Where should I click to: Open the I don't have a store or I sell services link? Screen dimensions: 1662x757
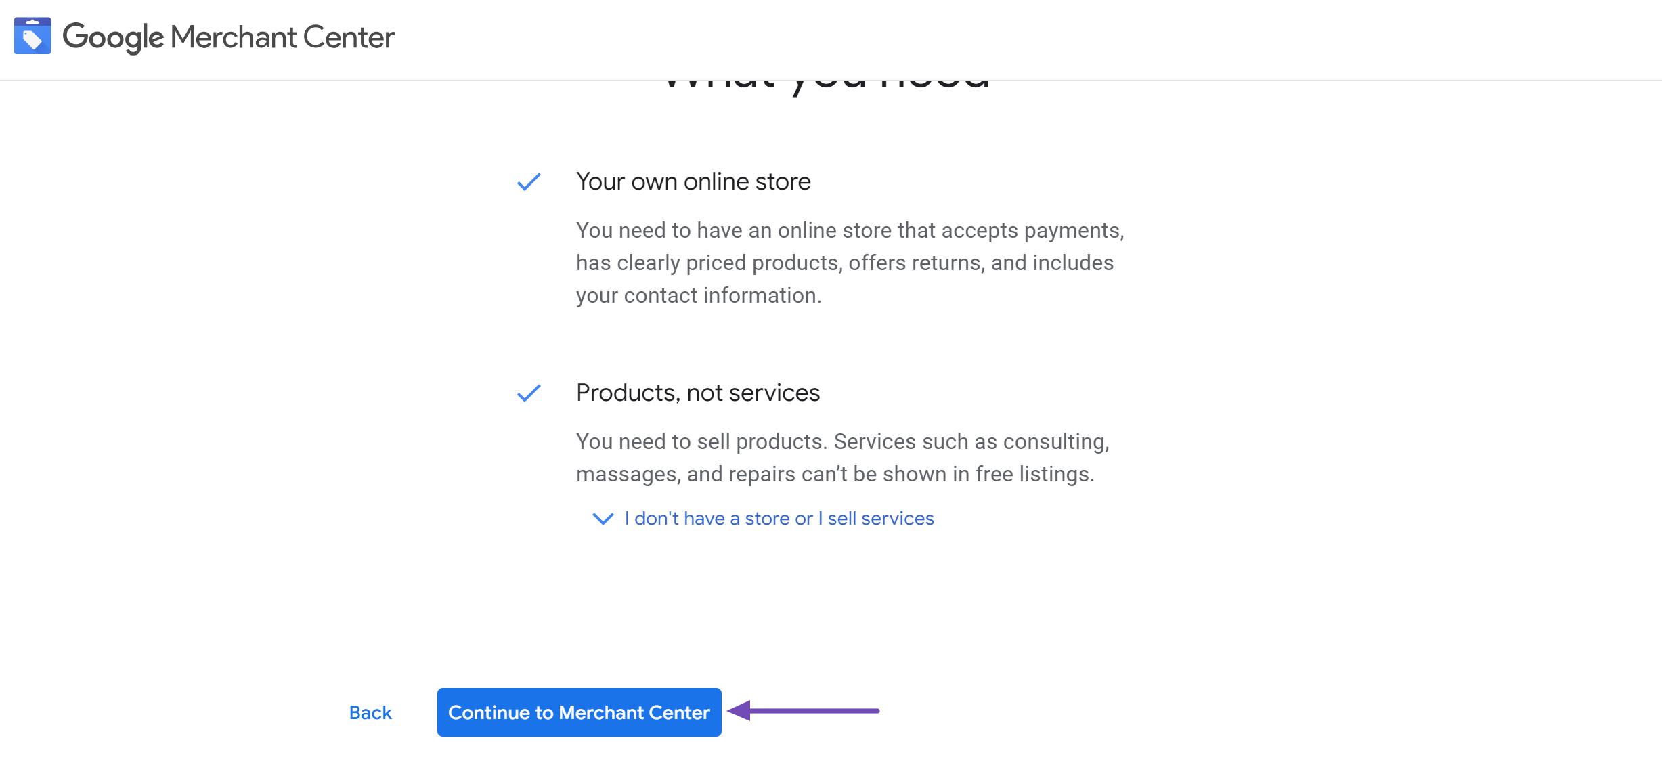pyautogui.click(x=779, y=519)
